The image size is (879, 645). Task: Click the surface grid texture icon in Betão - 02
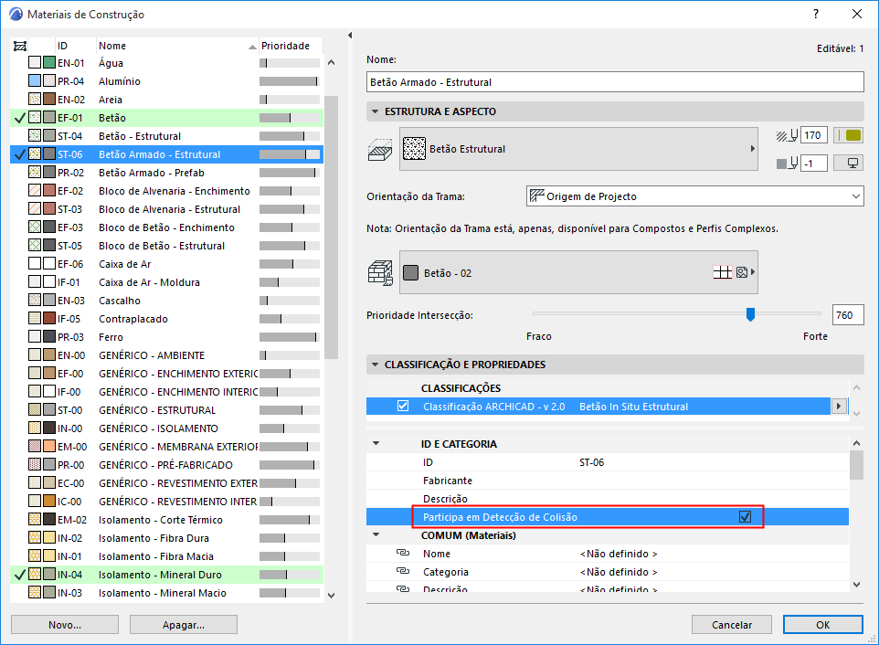[722, 272]
